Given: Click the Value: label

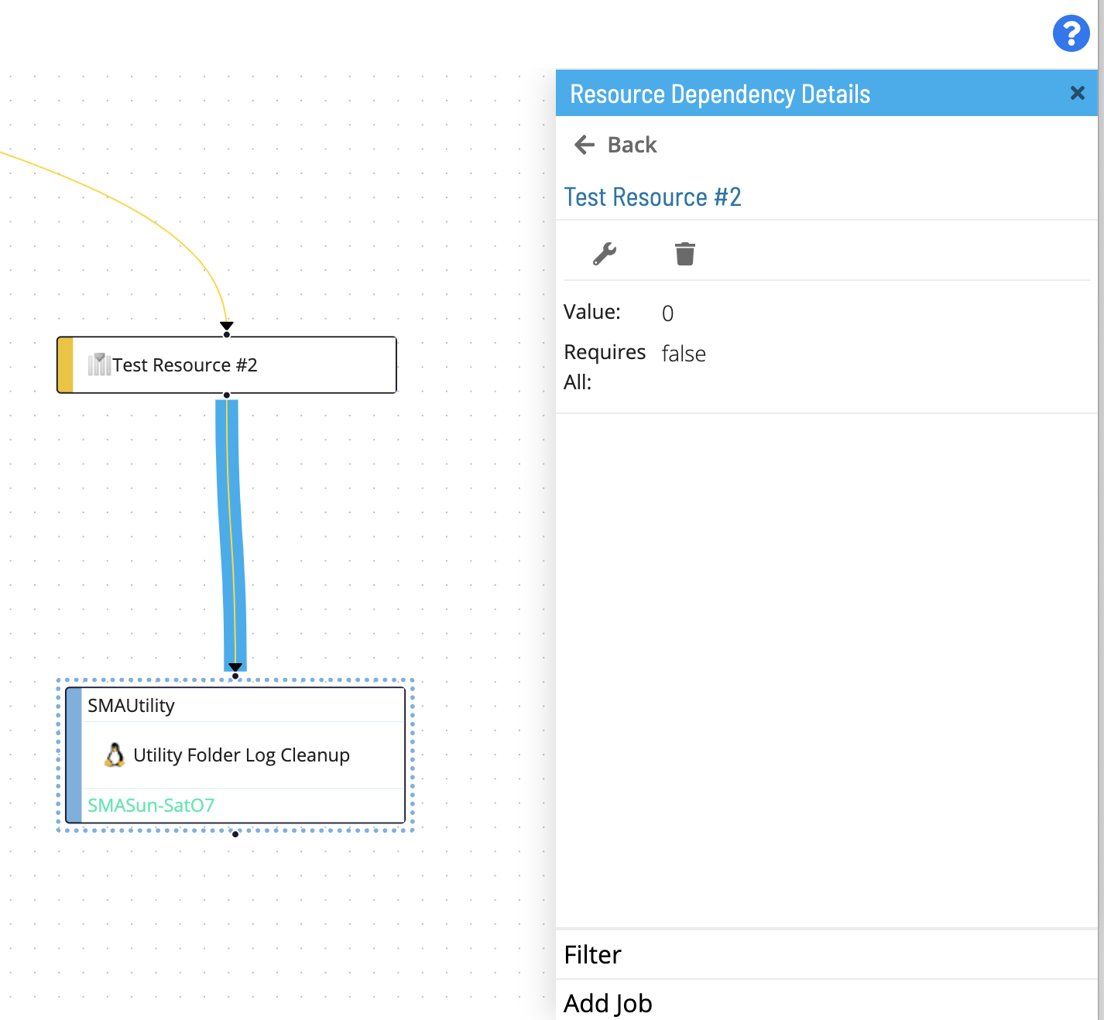Looking at the screenshot, I should 592,312.
